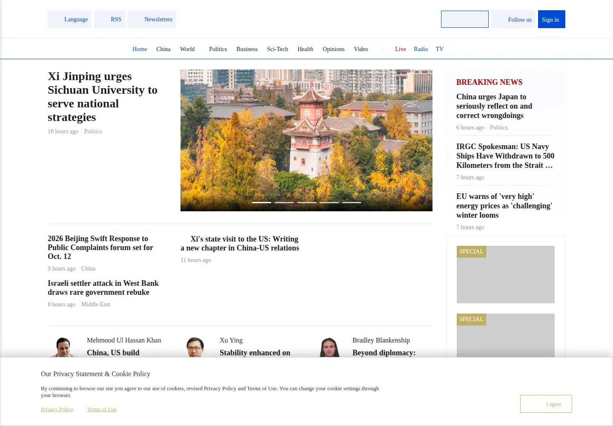
Task: Open the Follow us menu
Action: pos(513,19)
